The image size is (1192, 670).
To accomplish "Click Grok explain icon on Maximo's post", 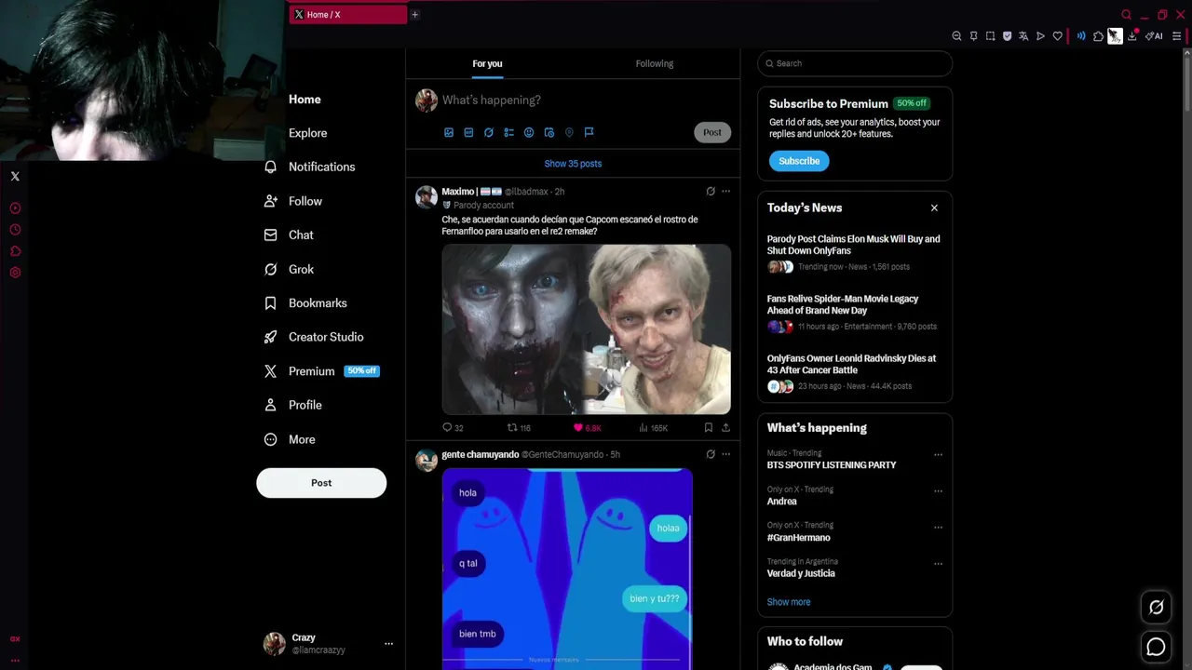I will [x=711, y=192].
